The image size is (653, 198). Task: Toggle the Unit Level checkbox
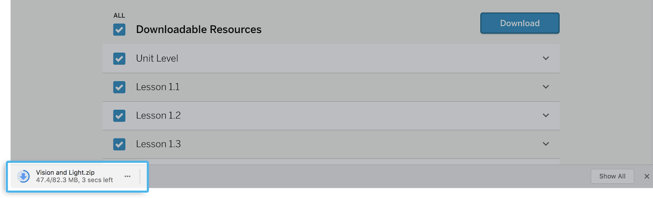pyautogui.click(x=119, y=58)
